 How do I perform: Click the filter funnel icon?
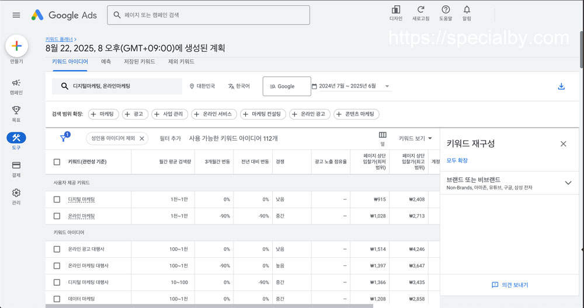pyautogui.click(x=64, y=138)
